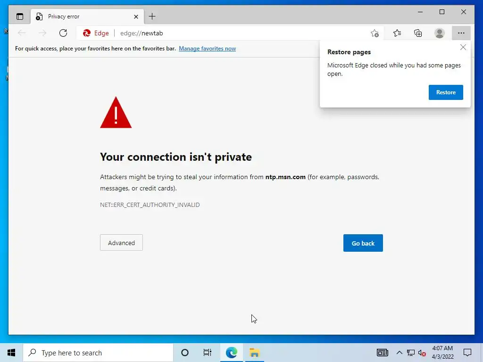Open Settings and more ellipsis menu
This screenshot has width=483, height=362.
tap(461, 33)
